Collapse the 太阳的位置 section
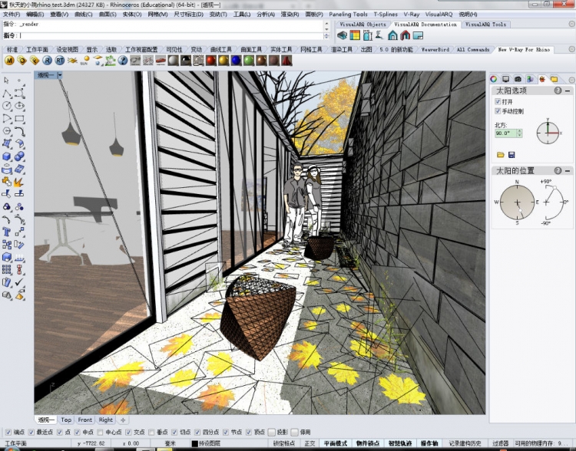This screenshot has width=576, height=451. 568,170
